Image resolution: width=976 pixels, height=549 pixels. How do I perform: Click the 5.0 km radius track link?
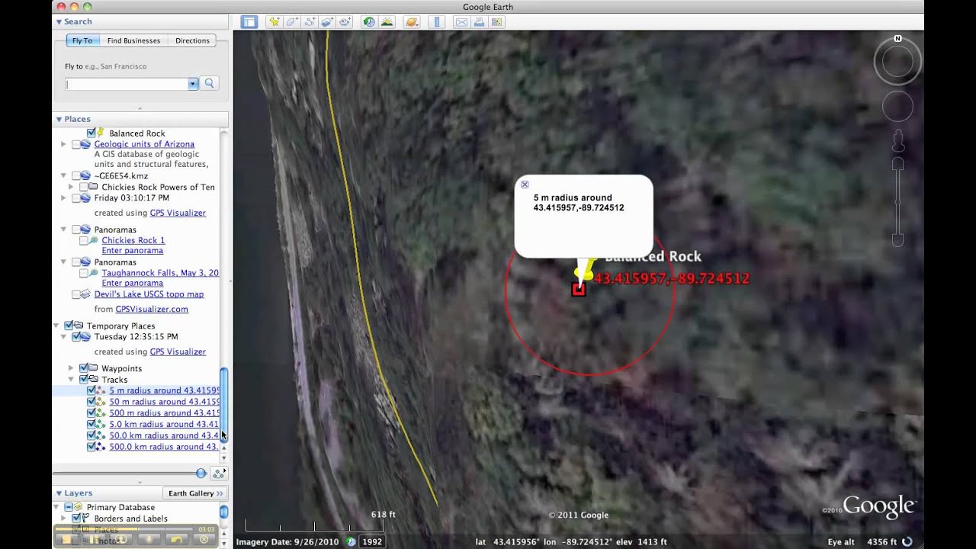[x=164, y=424]
